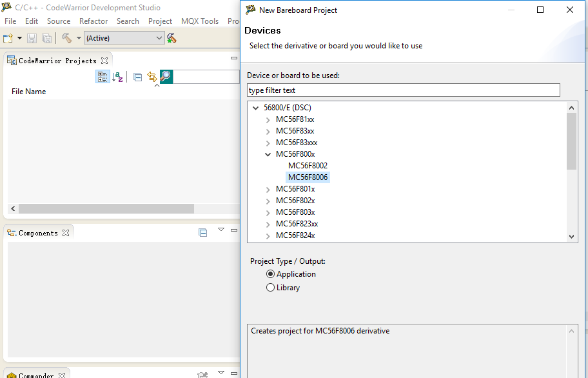Open the Edit menu

(x=32, y=21)
